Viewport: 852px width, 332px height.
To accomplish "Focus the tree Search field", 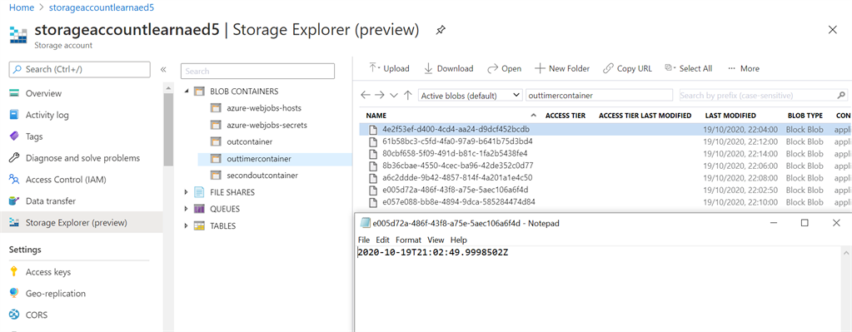I will coord(257,71).
